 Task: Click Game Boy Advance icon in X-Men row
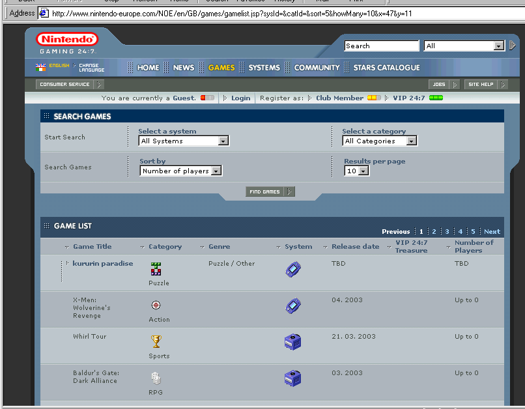click(x=293, y=305)
